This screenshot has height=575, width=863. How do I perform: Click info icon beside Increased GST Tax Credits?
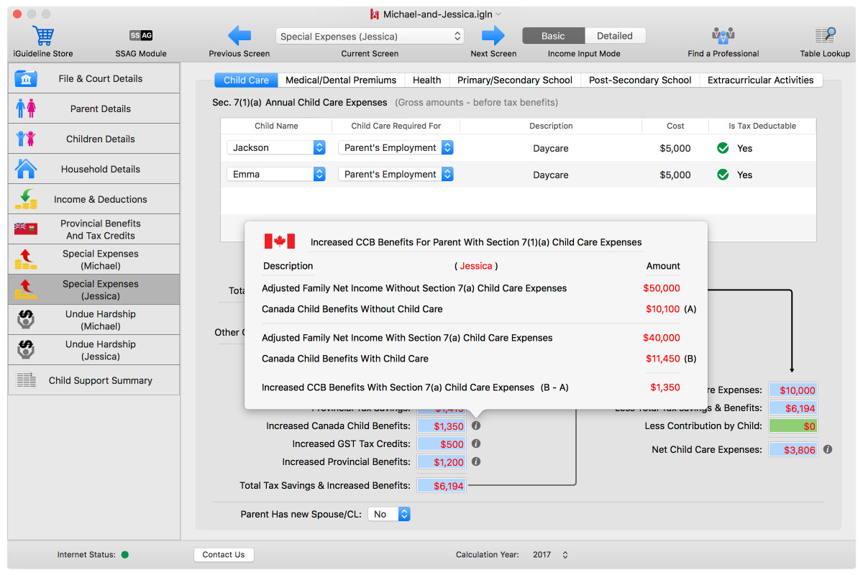(x=476, y=444)
